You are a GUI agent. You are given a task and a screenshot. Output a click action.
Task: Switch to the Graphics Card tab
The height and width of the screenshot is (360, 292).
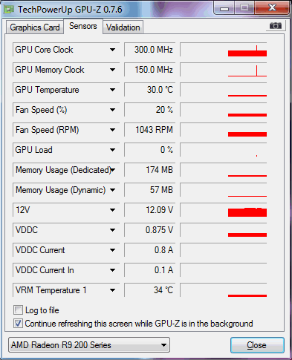(35, 27)
